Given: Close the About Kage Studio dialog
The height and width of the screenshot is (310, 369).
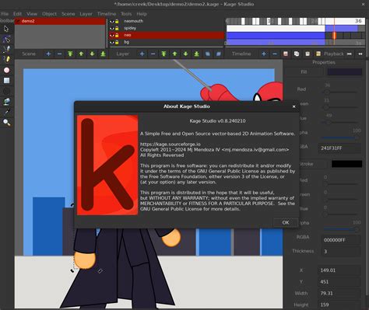Looking at the screenshot, I should pos(294,106).
